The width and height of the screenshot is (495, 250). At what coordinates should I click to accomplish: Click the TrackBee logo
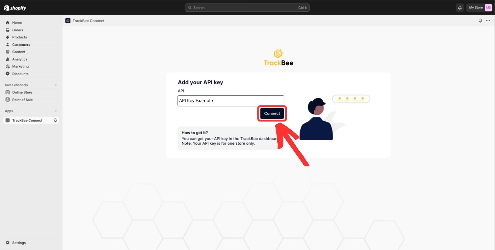coord(278,57)
